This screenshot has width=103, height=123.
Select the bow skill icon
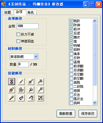point(40,98)
